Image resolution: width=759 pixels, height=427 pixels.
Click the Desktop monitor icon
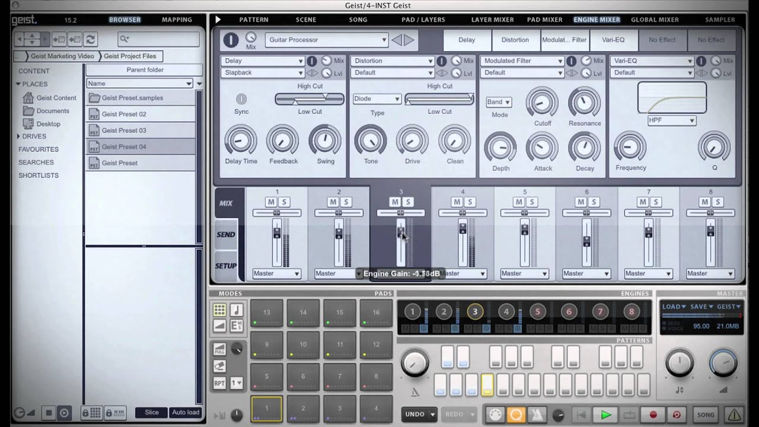(28, 124)
